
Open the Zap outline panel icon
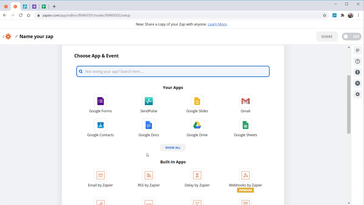[x=357, y=50]
